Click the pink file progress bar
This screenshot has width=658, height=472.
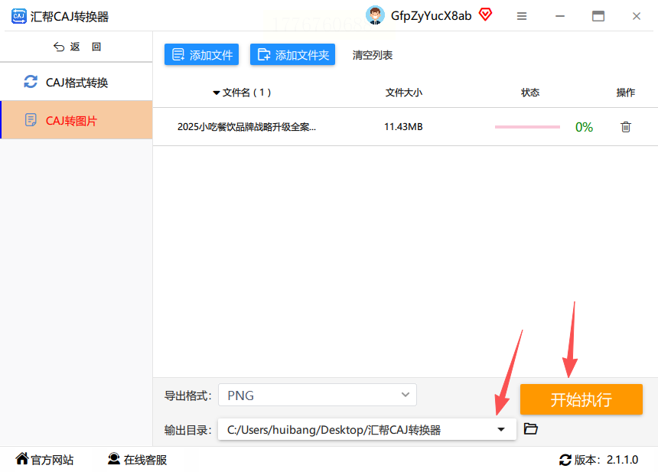pyautogui.click(x=527, y=127)
